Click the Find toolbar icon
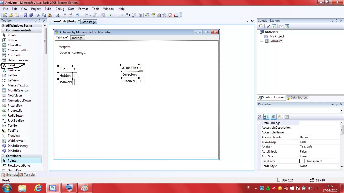Viewport: 344px width, 193px height. coord(57,15)
